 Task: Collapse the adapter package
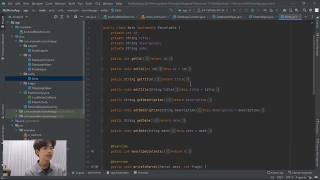(x=20, y=46)
